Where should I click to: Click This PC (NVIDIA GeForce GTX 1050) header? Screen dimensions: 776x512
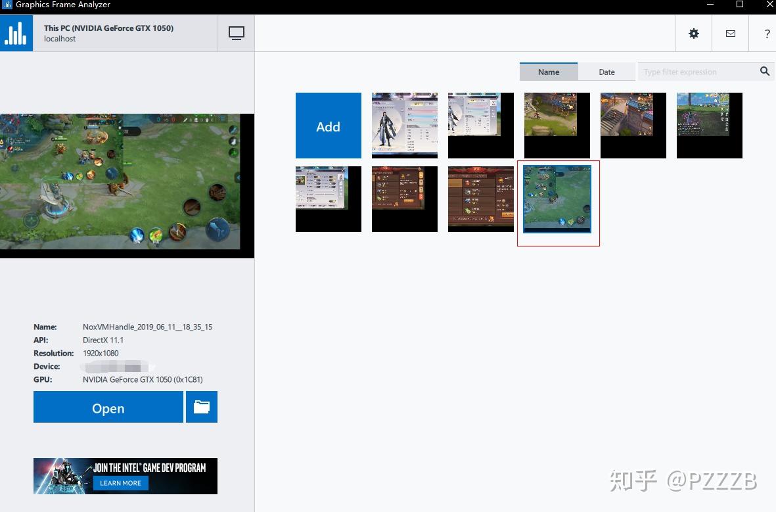pyautogui.click(x=108, y=28)
